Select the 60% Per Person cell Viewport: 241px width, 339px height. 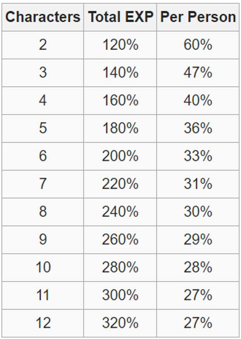click(198, 45)
